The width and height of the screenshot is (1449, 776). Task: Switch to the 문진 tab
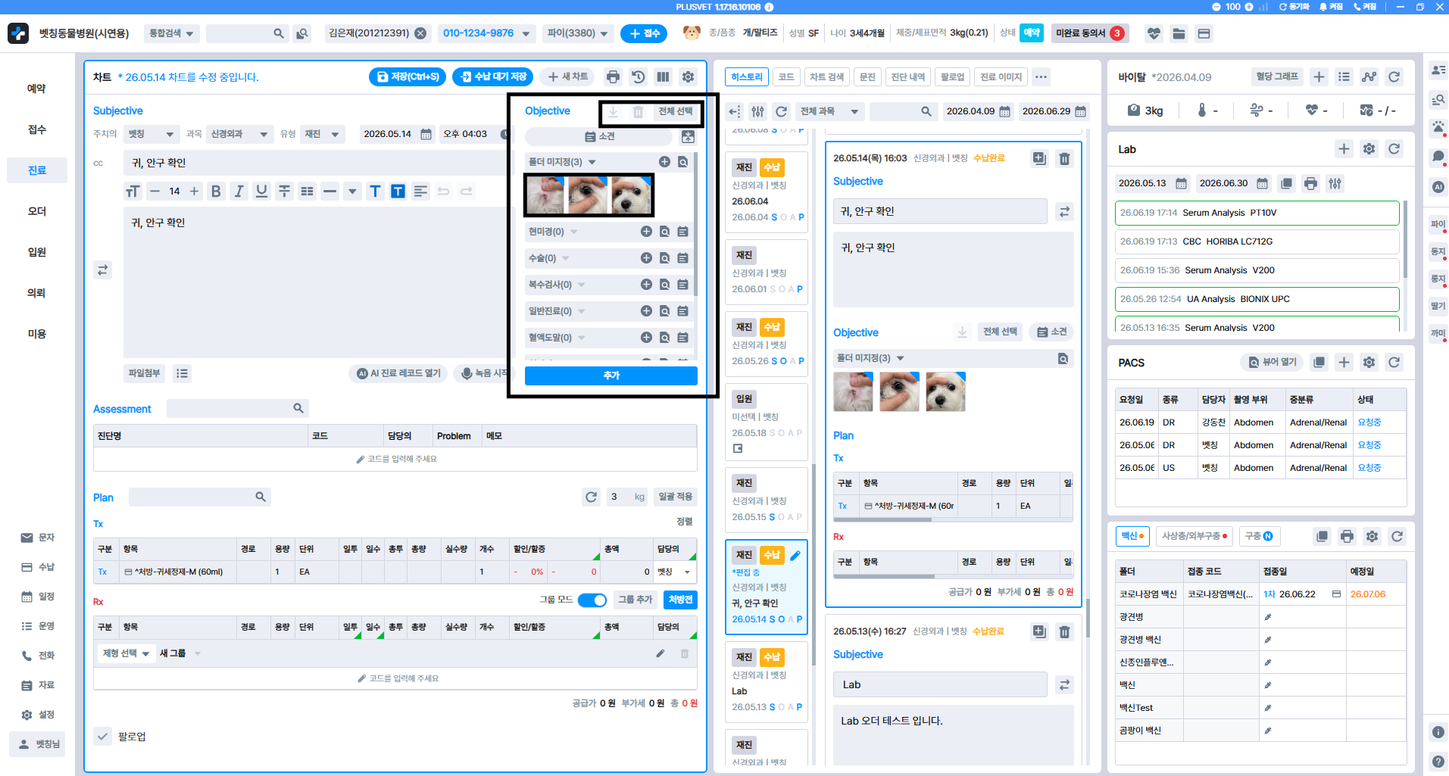tap(867, 76)
